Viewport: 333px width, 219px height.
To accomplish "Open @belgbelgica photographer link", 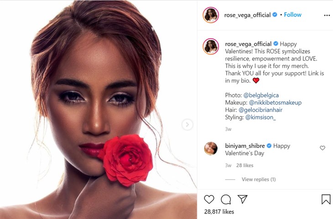I will tap(261, 95).
